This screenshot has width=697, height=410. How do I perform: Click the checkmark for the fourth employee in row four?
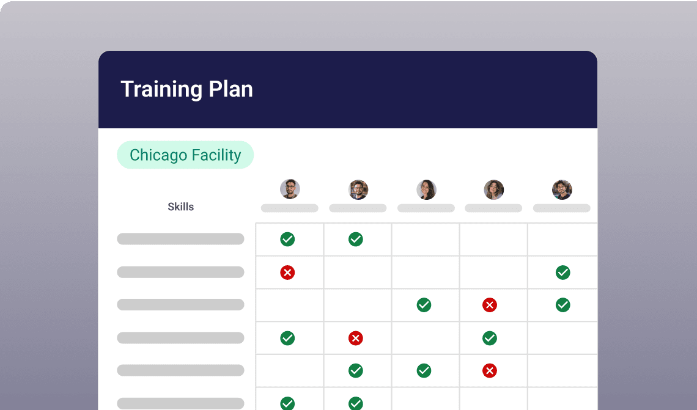click(490, 338)
